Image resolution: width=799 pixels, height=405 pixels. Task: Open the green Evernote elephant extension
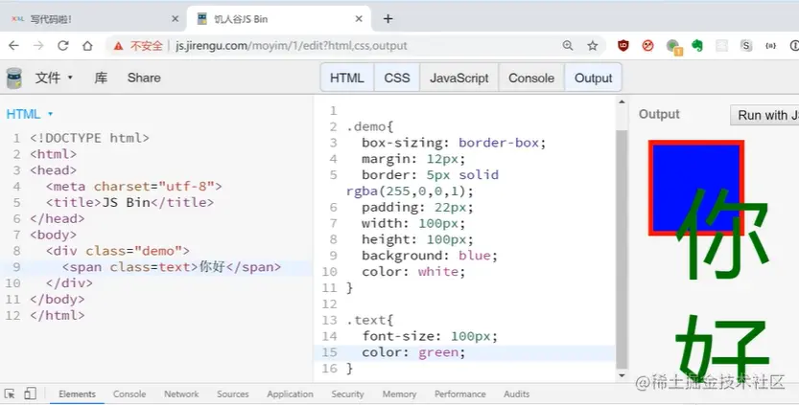point(697,46)
